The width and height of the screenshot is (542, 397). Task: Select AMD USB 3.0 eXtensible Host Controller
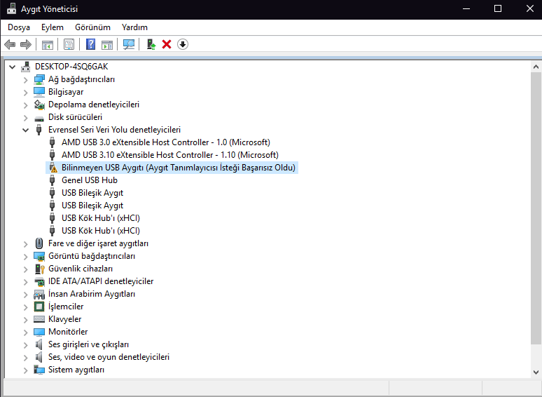tap(165, 142)
